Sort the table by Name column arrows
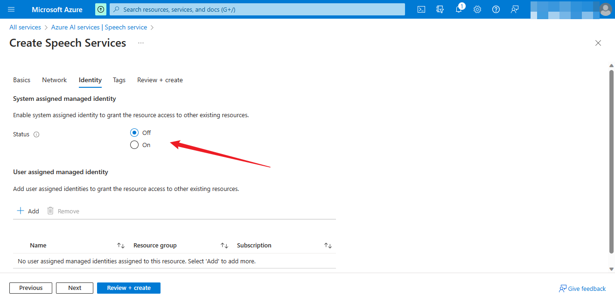Image resolution: width=615 pixels, height=303 pixels. (x=121, y=246)
